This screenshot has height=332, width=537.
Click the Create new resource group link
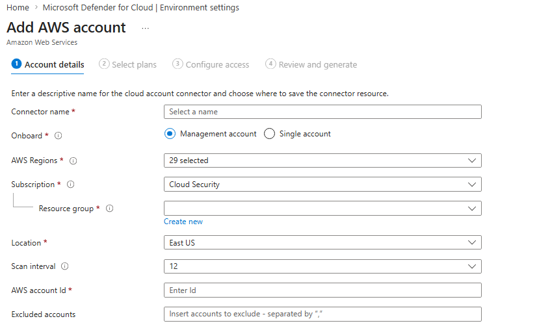click(183, 222)
